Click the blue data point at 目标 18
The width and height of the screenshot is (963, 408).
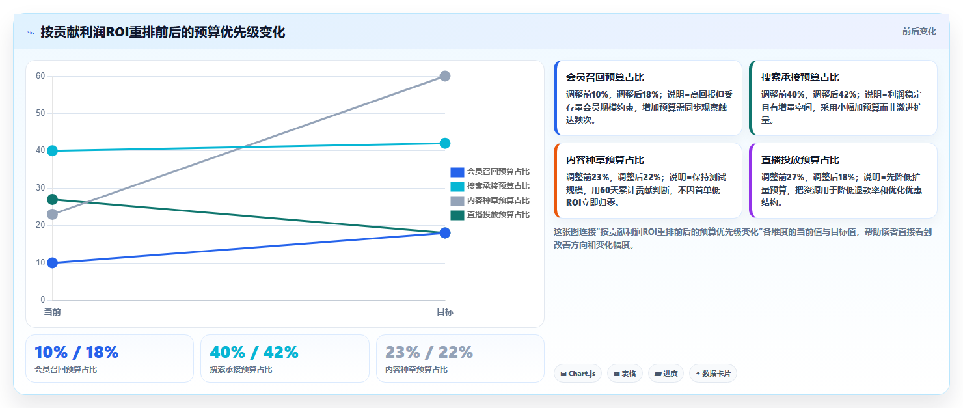pos(445,233)
